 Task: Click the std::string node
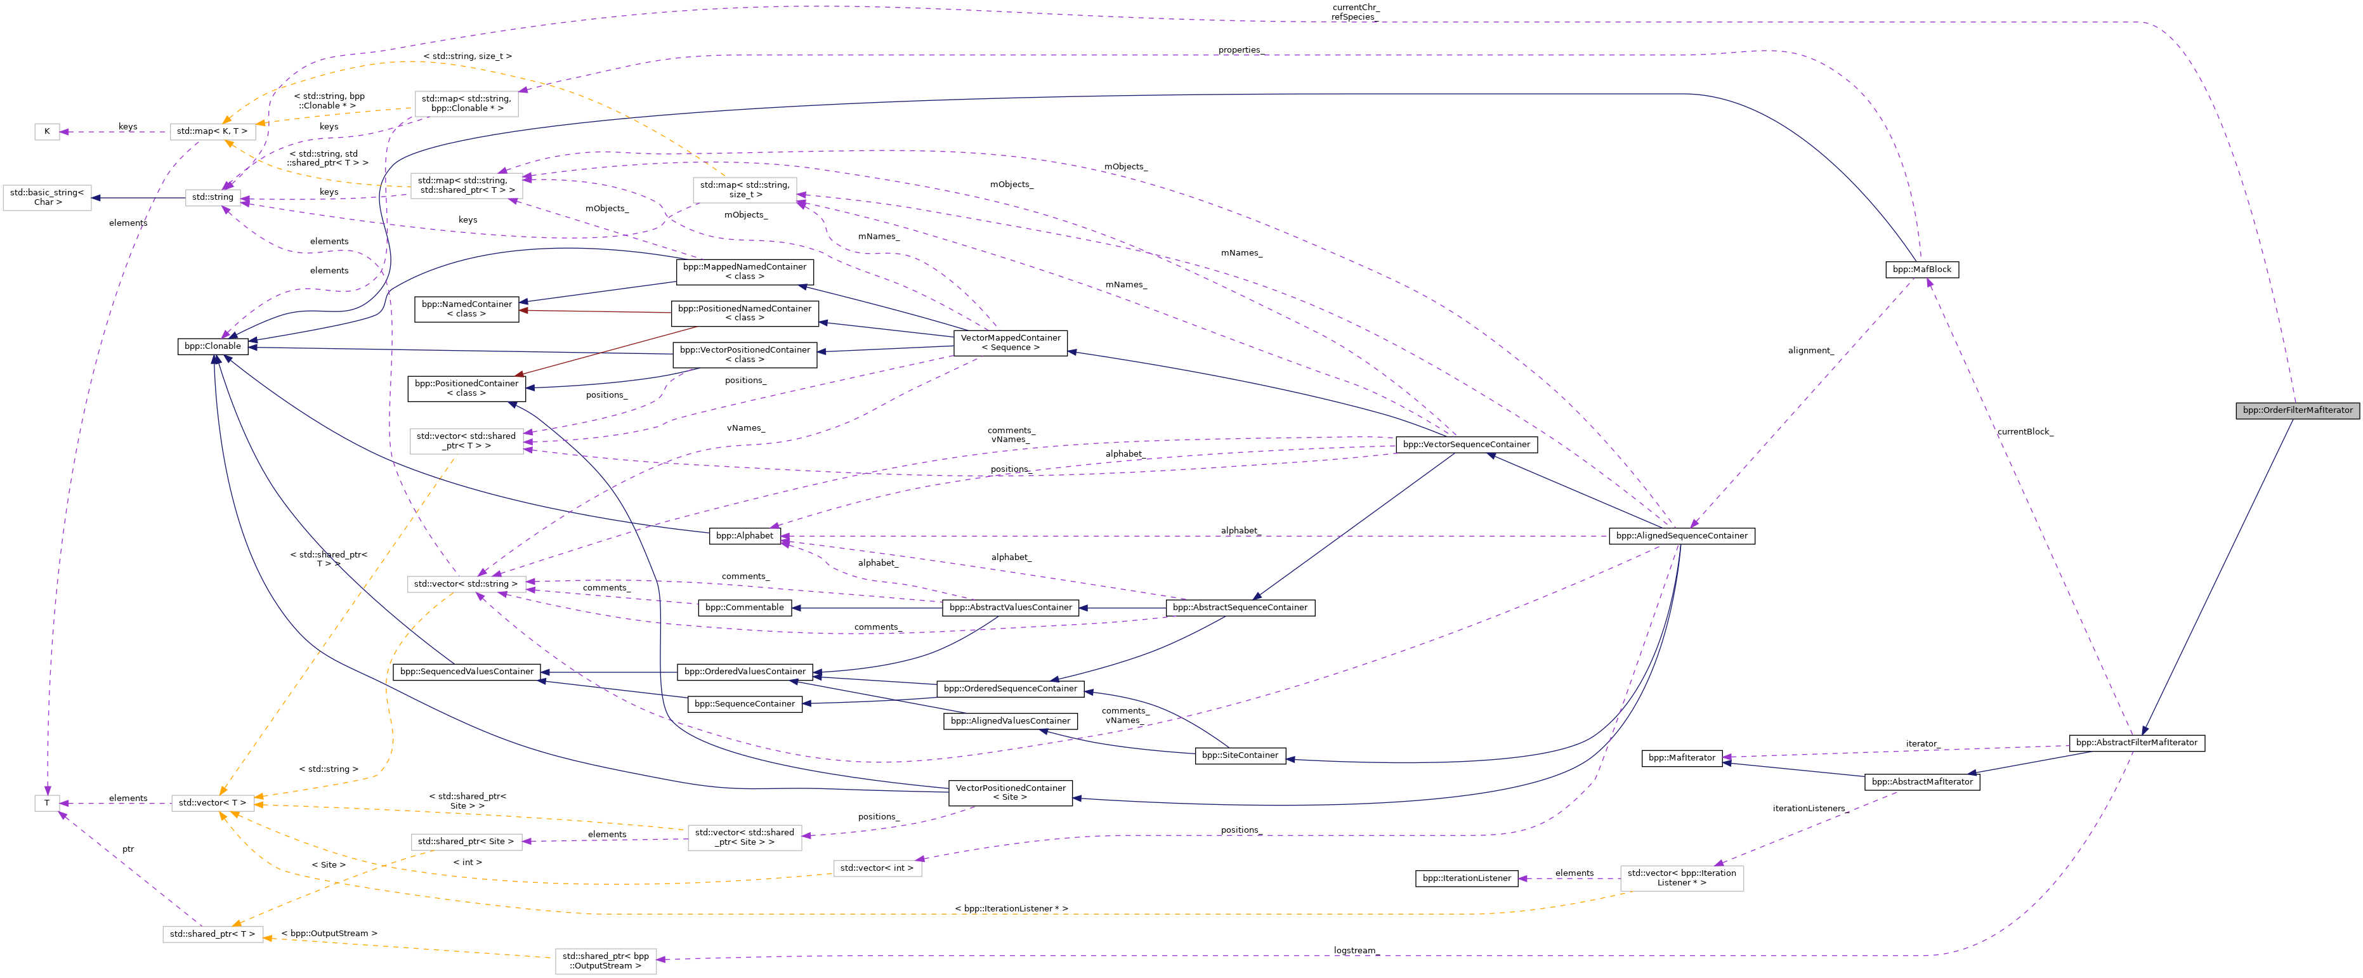coord(212,197)
